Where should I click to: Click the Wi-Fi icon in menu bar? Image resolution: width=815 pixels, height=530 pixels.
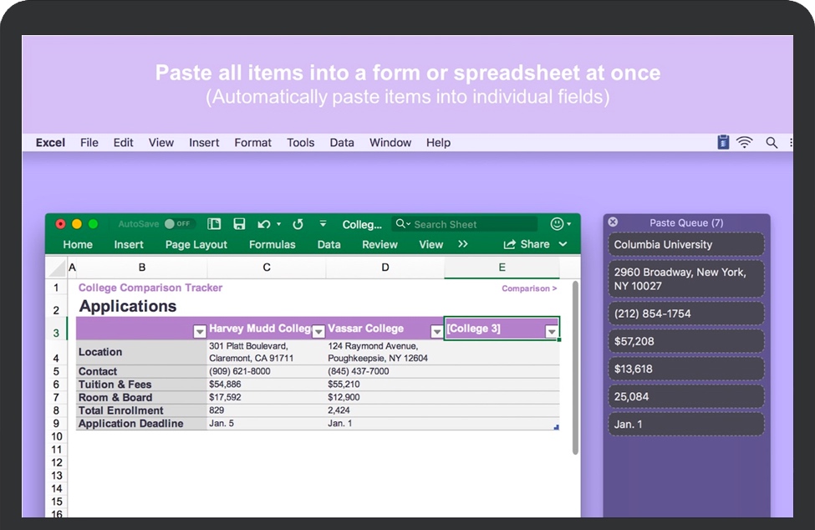[745, 143]
